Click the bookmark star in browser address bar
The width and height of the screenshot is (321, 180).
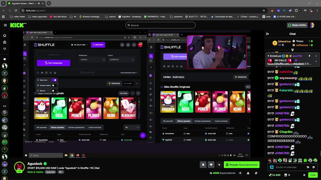coord(264,10)
